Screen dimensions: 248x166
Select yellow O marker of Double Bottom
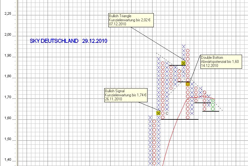[188, 84]
